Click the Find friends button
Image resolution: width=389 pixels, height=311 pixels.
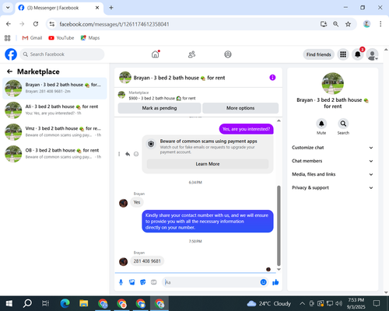tap(318, 54)
